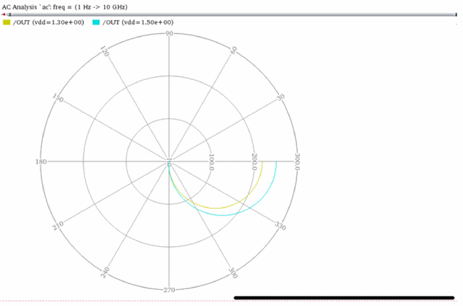This screenshot has height=306, width=463.
Task: Select the /OUT (vdd=1.50e+00) legend label
Action: pos(138,22)
